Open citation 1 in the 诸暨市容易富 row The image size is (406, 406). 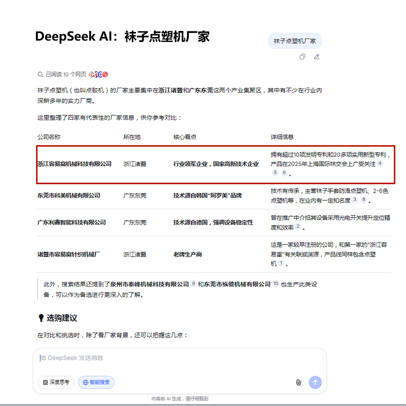click(x=281, y=263)
